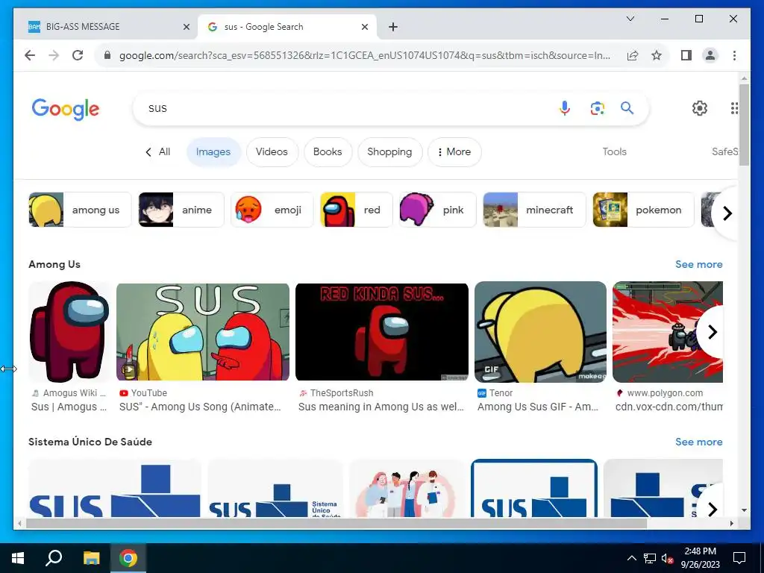764x573 pixels.
Task: Open RED KINDA SUS thumbnail
Action: click(382, 332)
